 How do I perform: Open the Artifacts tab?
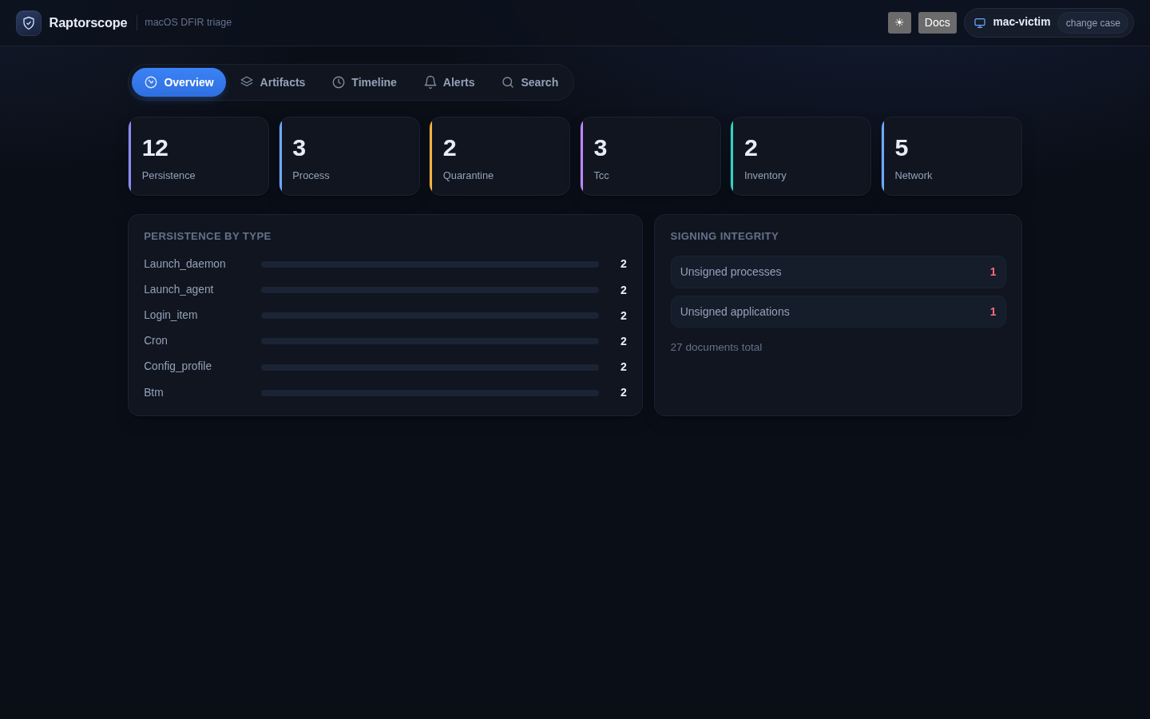[272, 82]
